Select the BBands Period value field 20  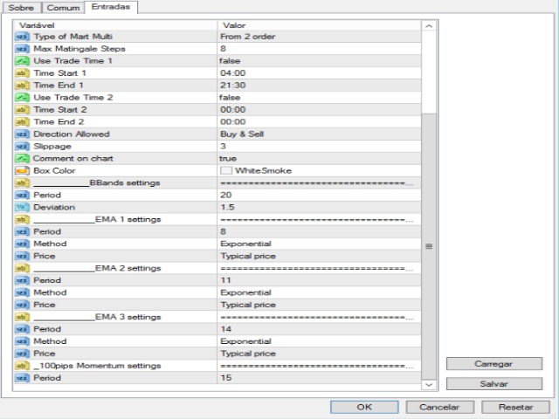pos(319,196)
